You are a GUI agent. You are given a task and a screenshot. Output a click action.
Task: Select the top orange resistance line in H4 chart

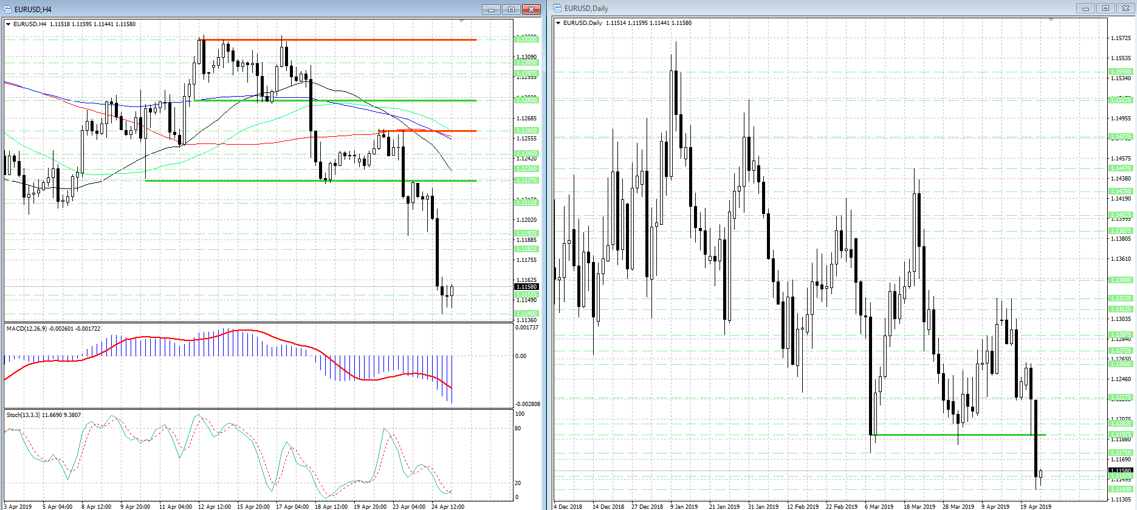pyautogui.click(x=338, y=40)
